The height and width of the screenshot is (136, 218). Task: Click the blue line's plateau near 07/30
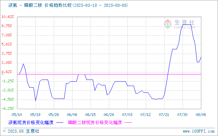pos(187,24)
